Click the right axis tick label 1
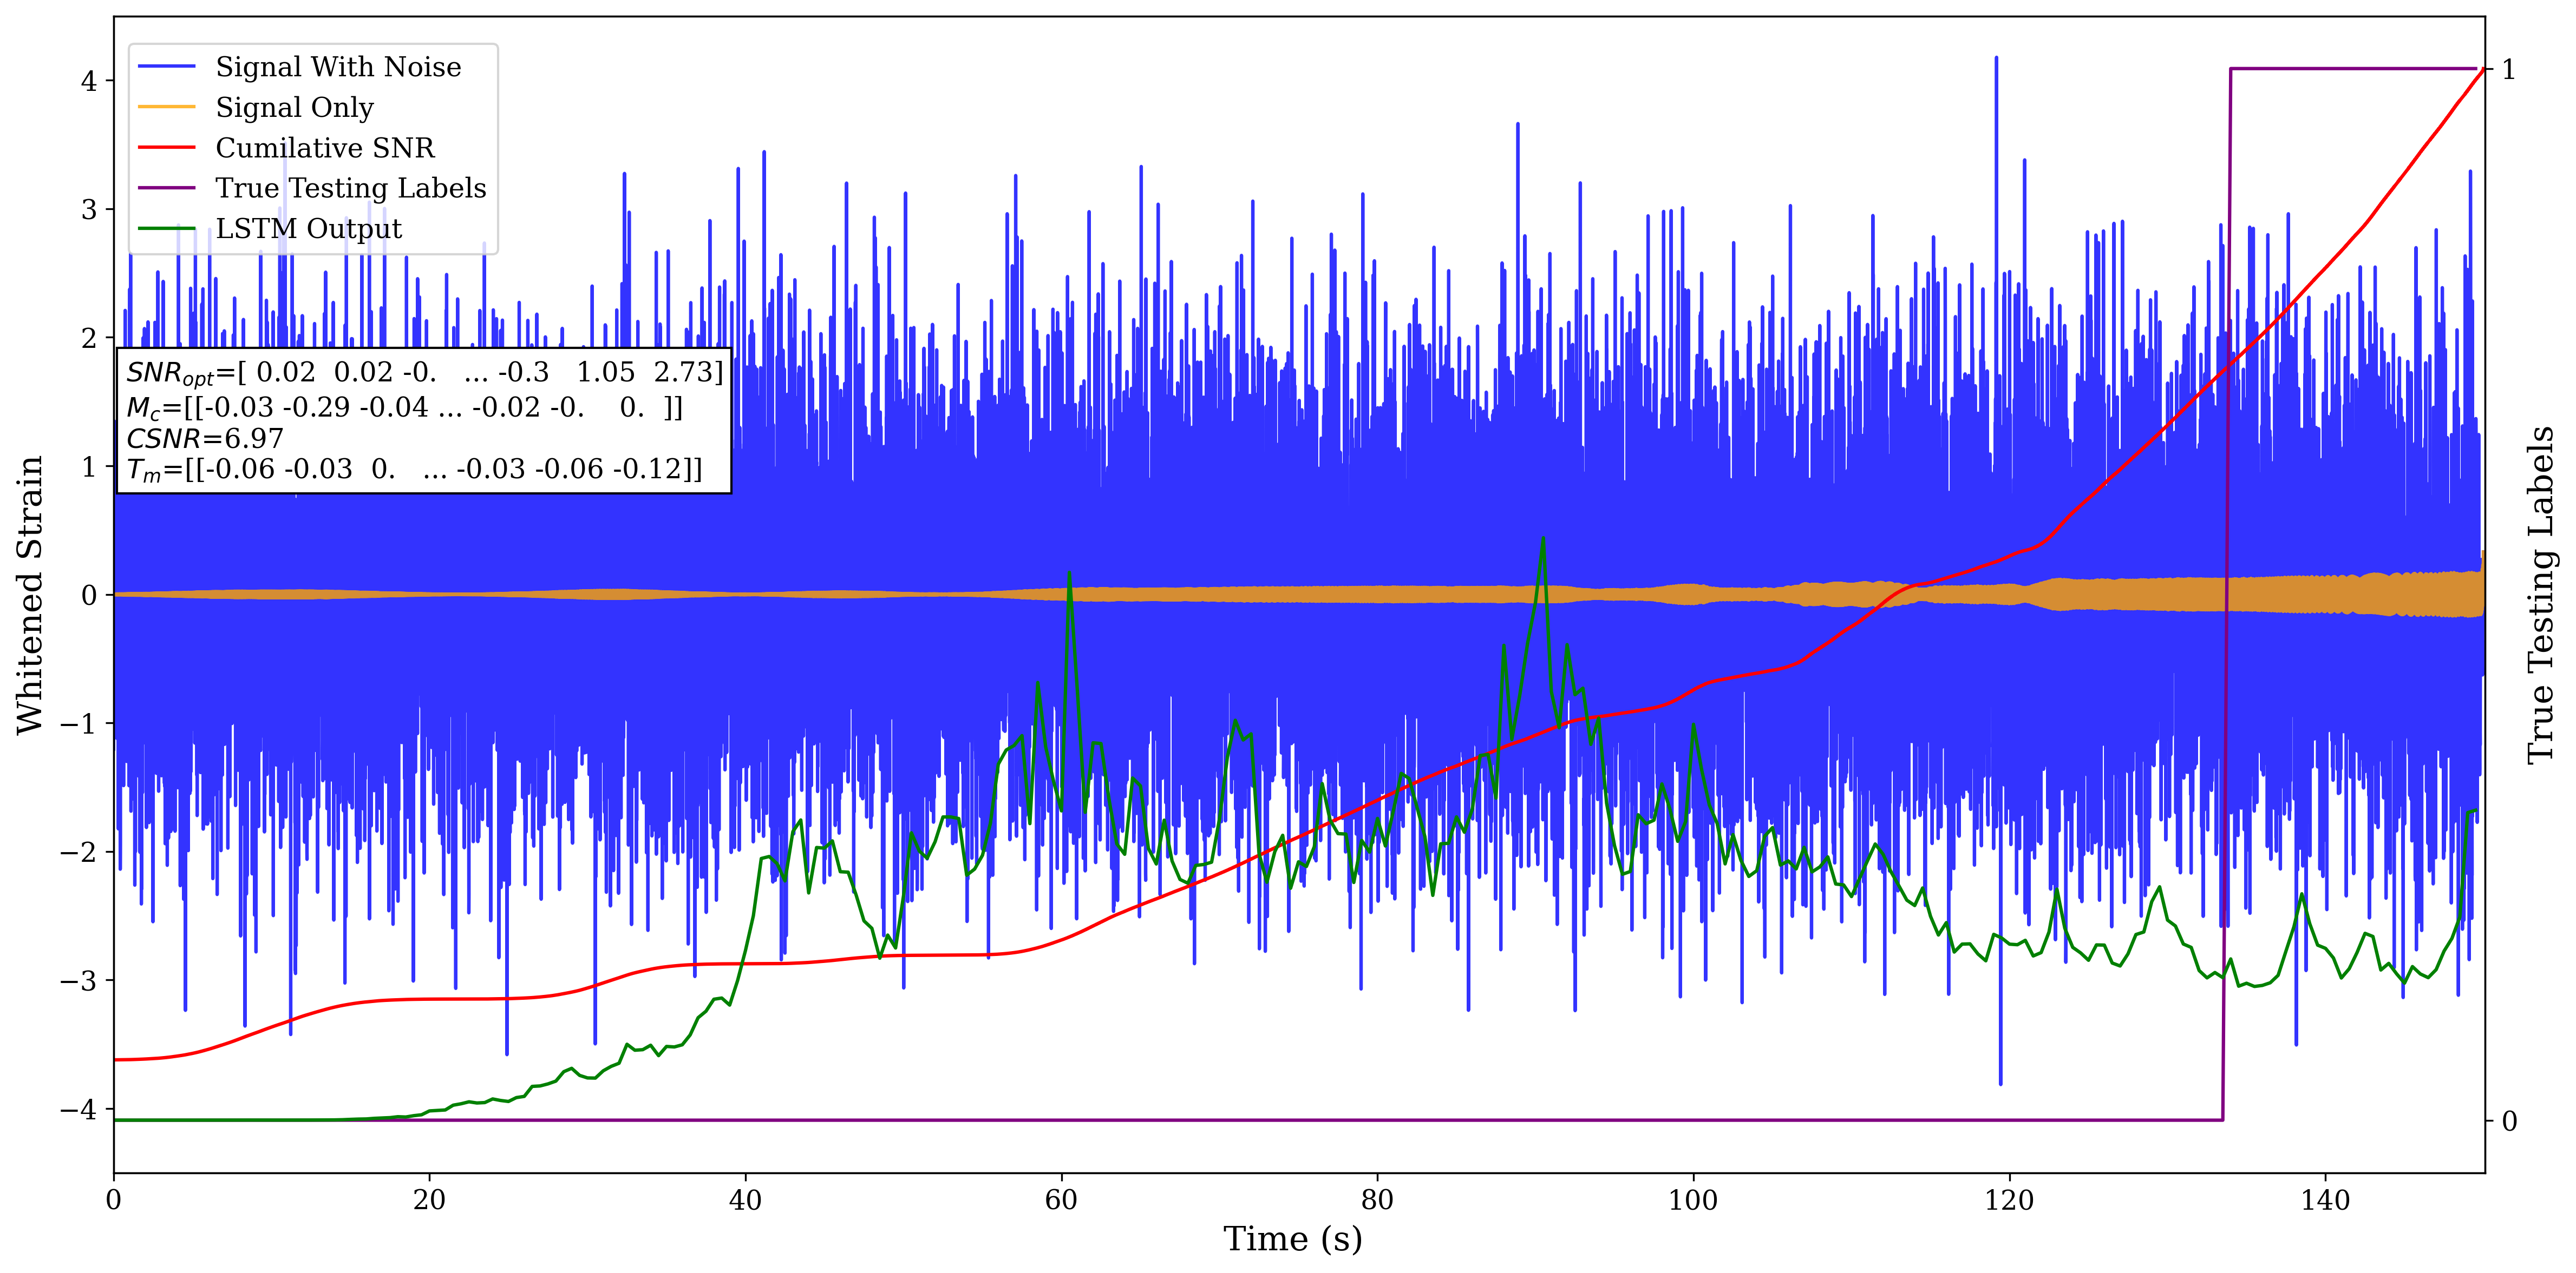The image size is (2576, 1273). (2508, 70)
